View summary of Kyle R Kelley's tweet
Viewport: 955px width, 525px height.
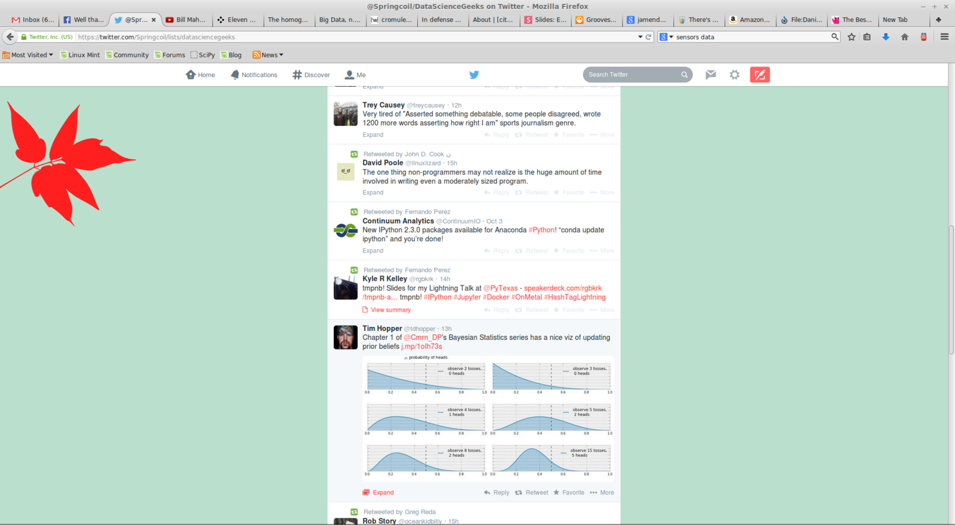point(386,310)
